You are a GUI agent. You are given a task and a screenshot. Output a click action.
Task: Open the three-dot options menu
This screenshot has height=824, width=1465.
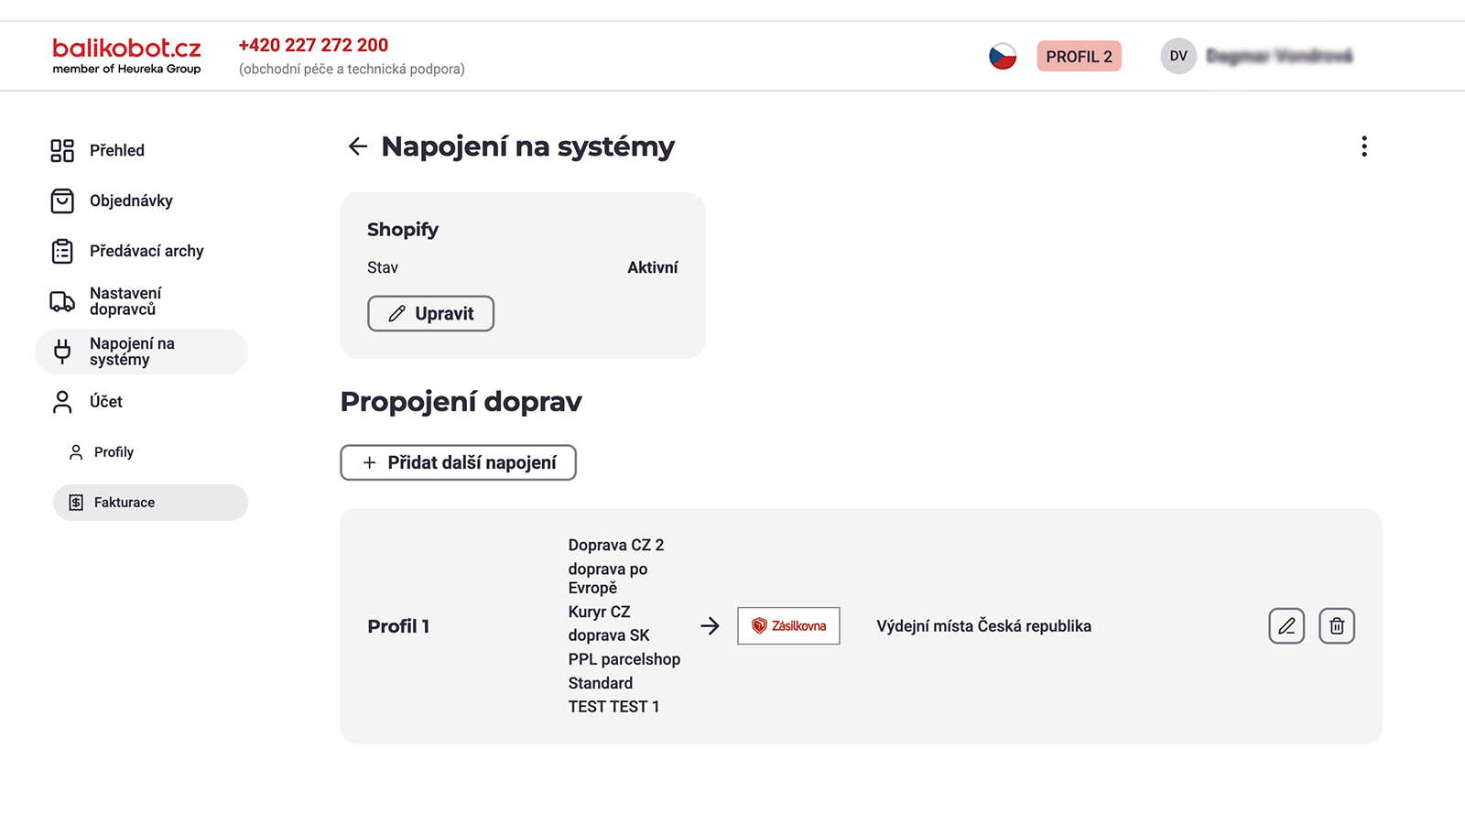1364,146
